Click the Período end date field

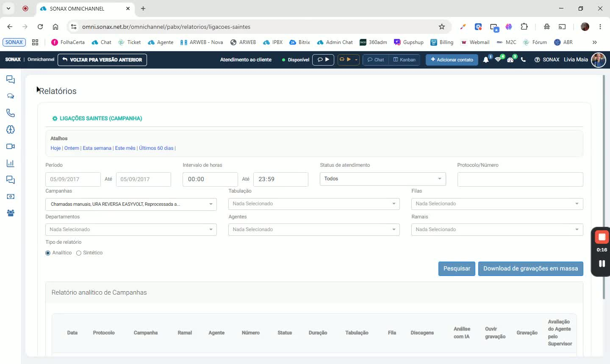coord(143,179)
